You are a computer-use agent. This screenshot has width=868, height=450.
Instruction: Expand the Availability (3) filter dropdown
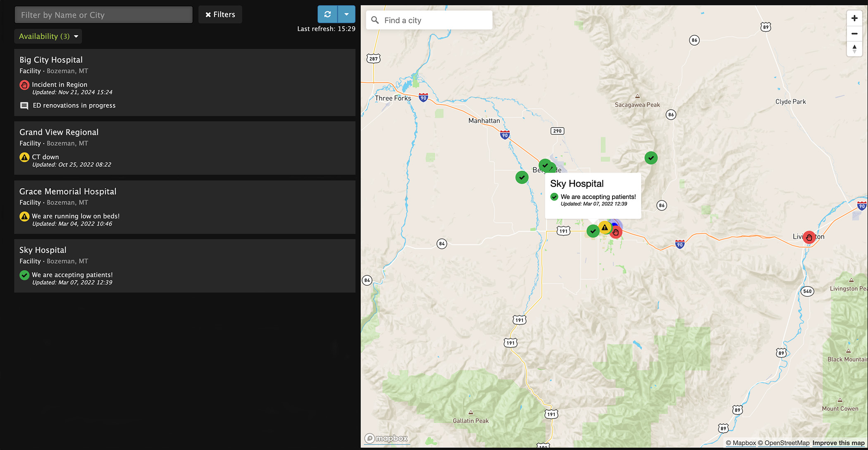(x=48, y=36)
